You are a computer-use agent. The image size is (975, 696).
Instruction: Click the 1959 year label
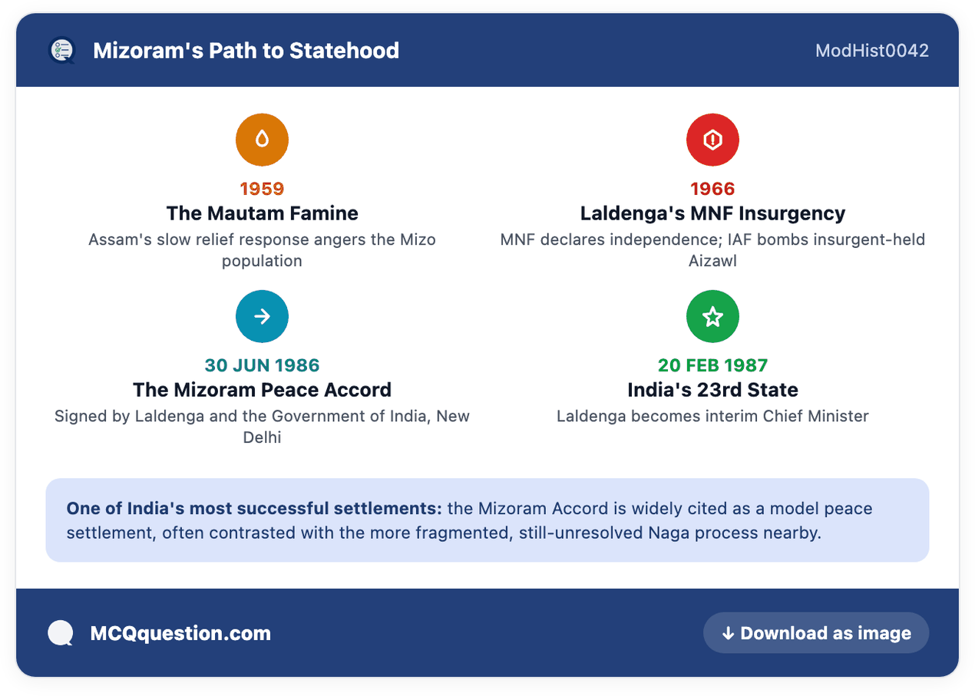pyautogui.click(x=262, y=189)
